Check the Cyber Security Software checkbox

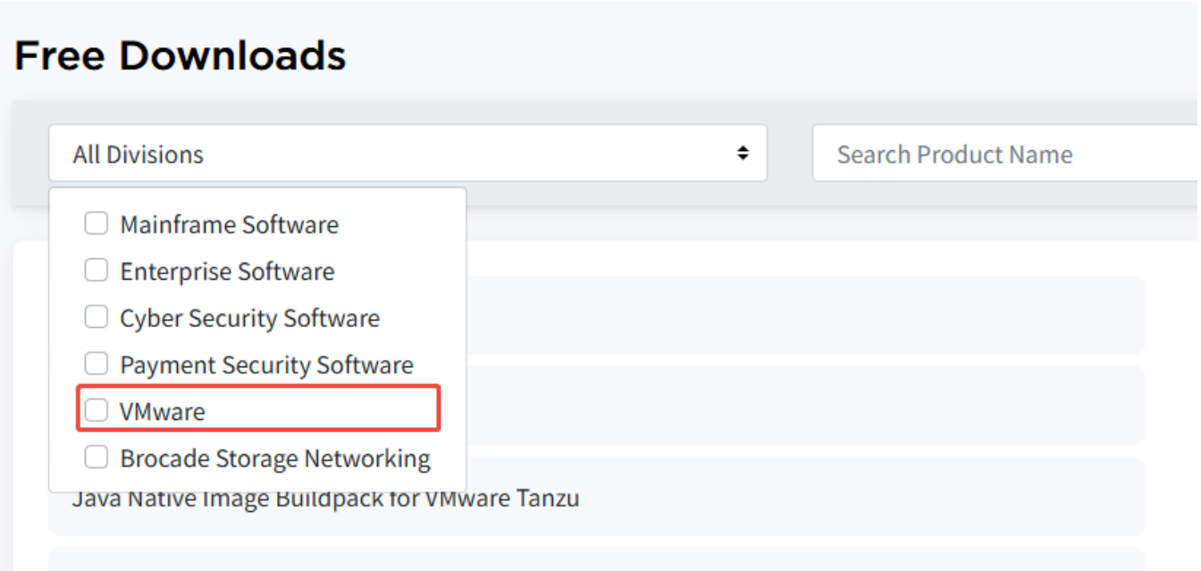click(x=96, y=316)
